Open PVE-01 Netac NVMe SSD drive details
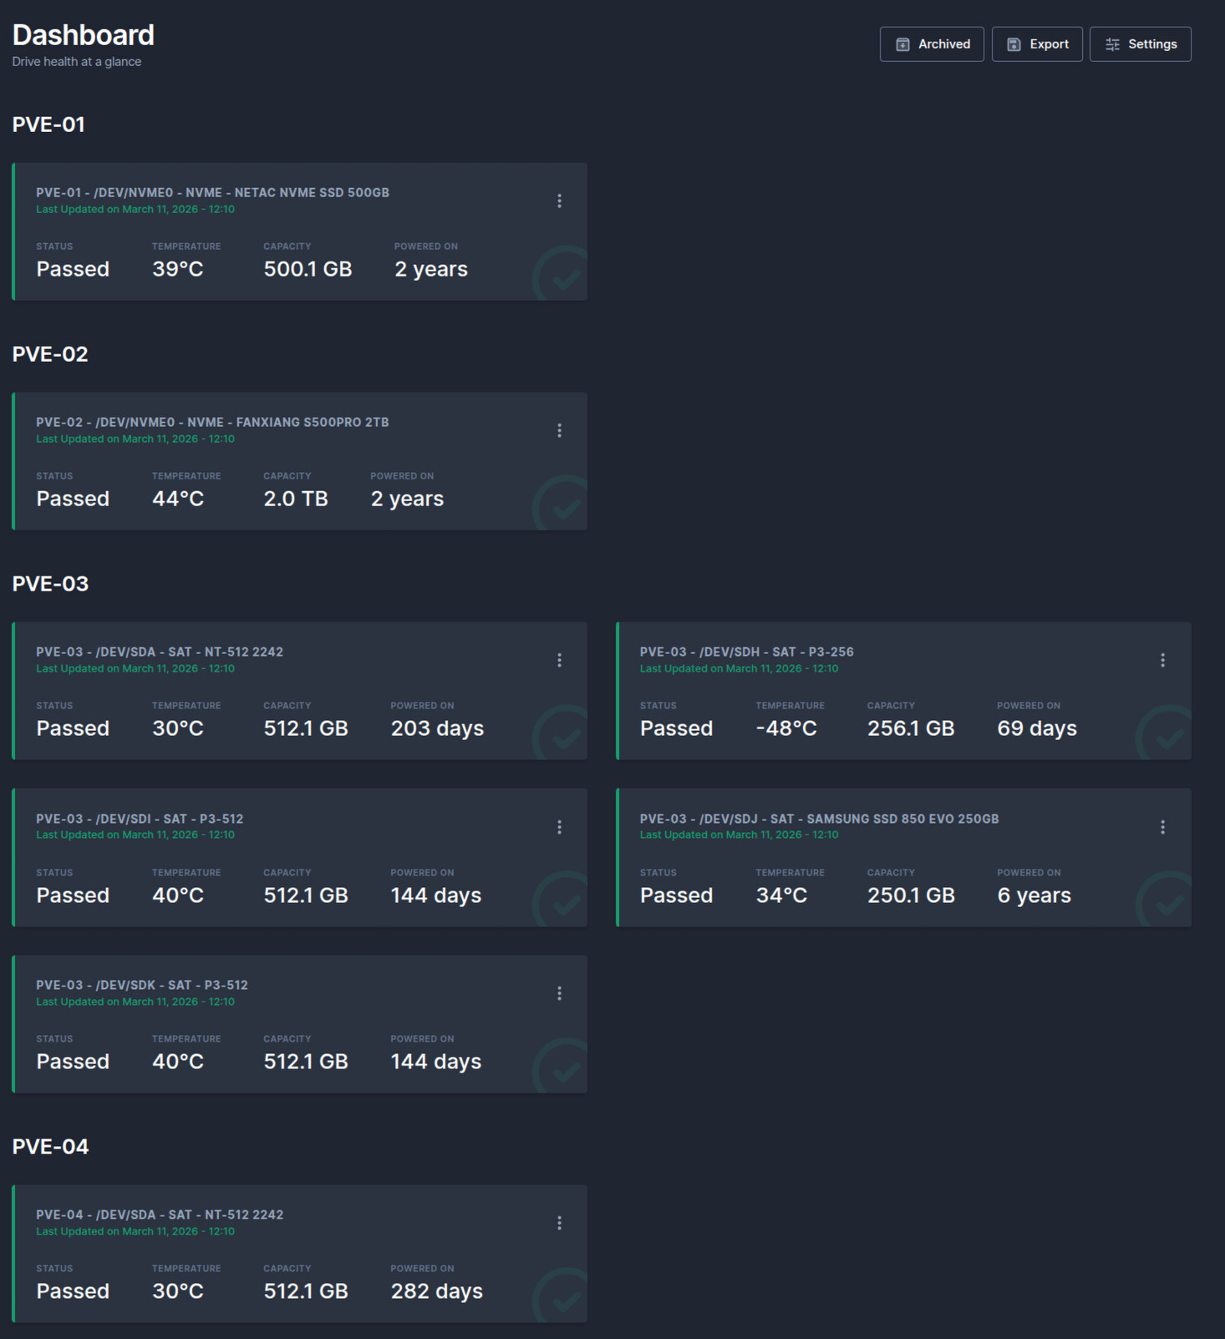This screenshot has width=1225, height=1339. pyautogui.click(x=212, y=193)
